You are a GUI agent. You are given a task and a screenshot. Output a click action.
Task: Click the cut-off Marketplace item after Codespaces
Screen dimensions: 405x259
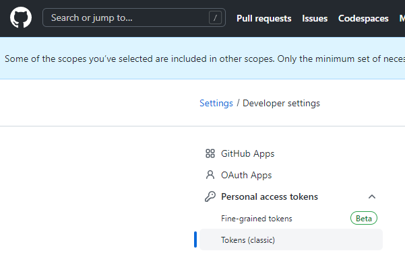(x=402, y=18)
